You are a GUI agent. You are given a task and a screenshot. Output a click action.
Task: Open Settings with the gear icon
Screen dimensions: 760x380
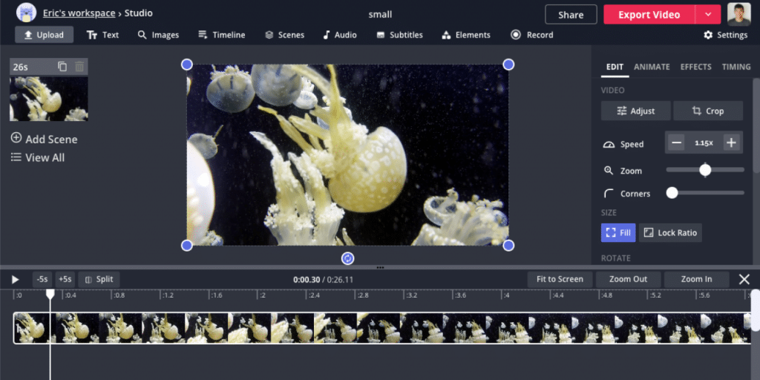pos(726,35)
